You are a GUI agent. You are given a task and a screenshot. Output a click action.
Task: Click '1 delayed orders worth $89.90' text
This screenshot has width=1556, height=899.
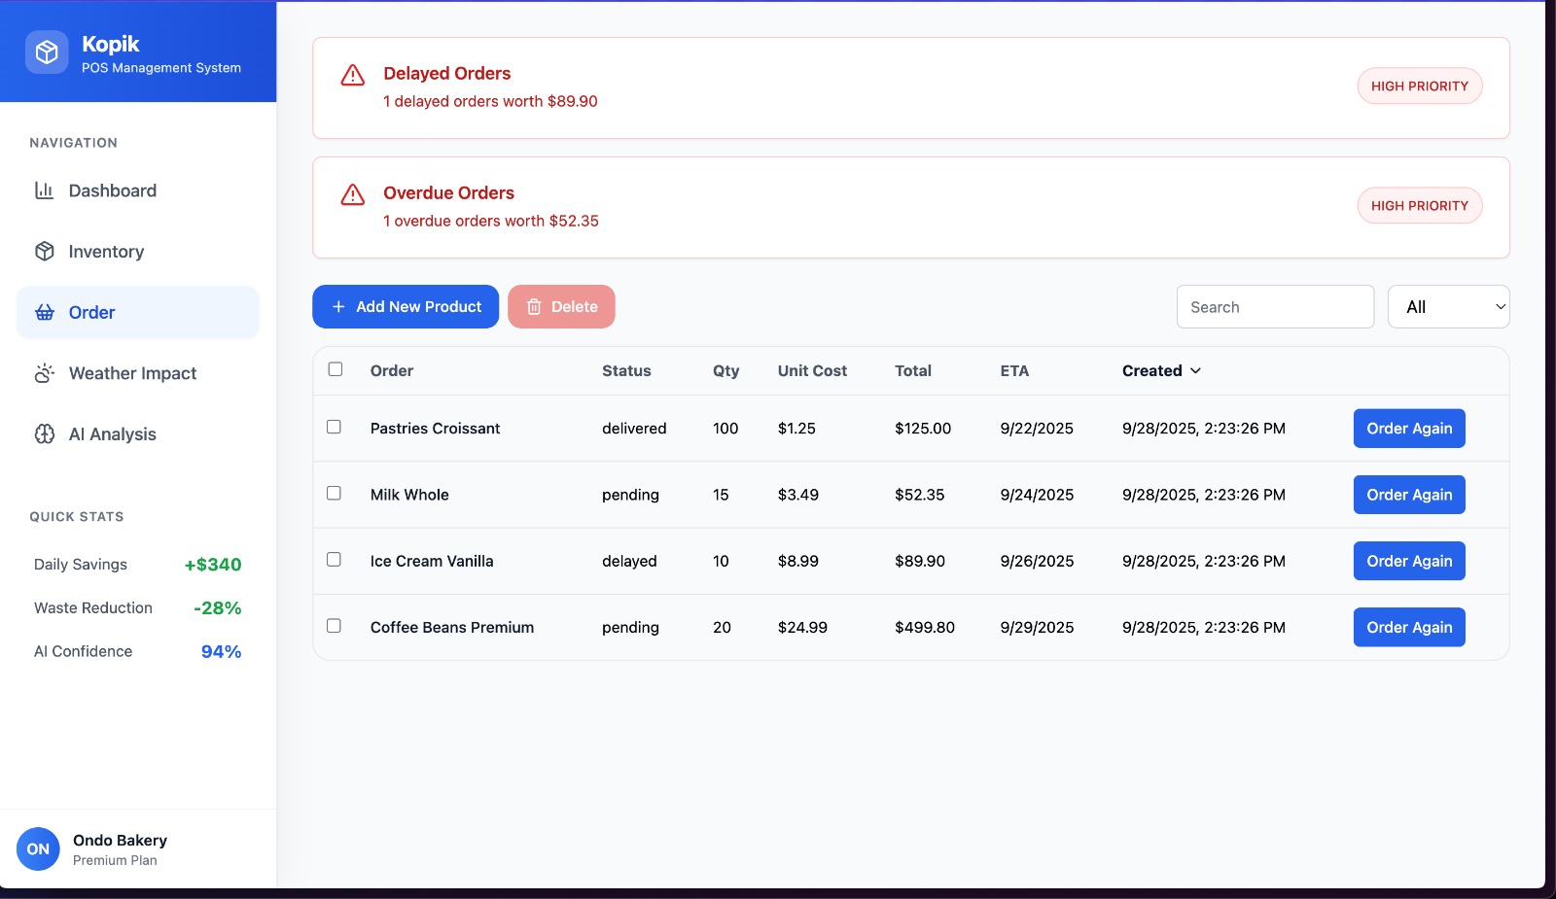[490, 101]
